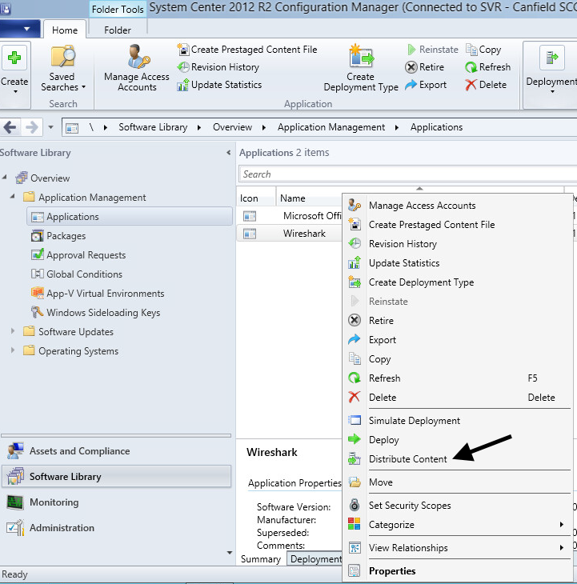Click Update Statistics in the ribbon
Image resolution: width=577 pixels, height=584 pixels.
219,85
